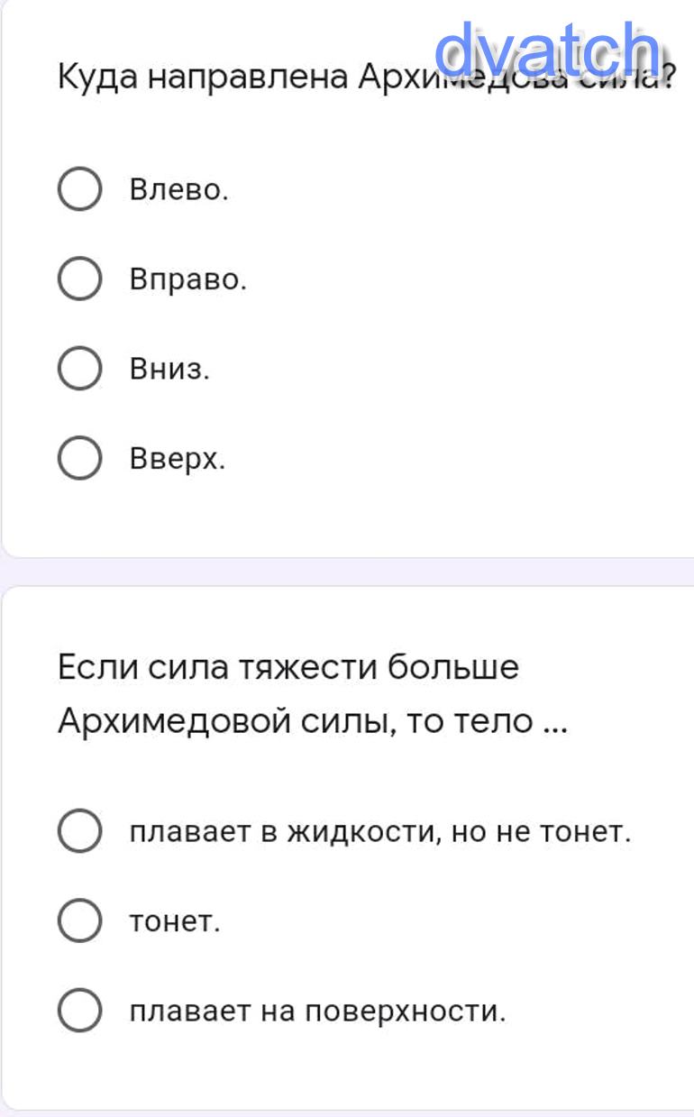The image size is (694, 1117).
Task: Tap the 'плавает на поверхности.' label text
Action: pos(317,1012)
